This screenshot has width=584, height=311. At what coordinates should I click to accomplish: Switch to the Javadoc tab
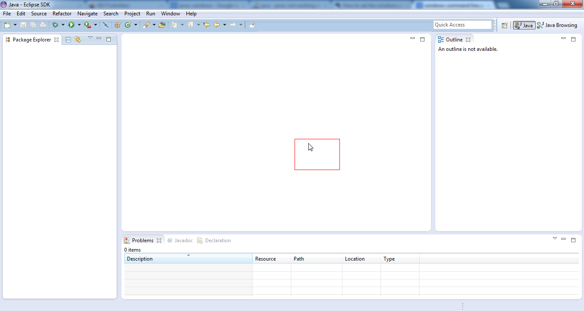point(180,241)
